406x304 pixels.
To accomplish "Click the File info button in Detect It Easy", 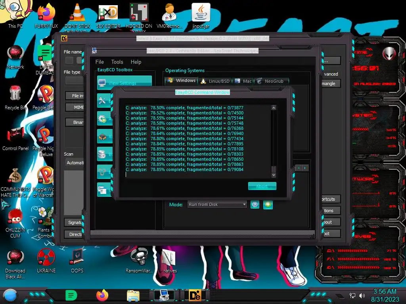I will (75, 96).
